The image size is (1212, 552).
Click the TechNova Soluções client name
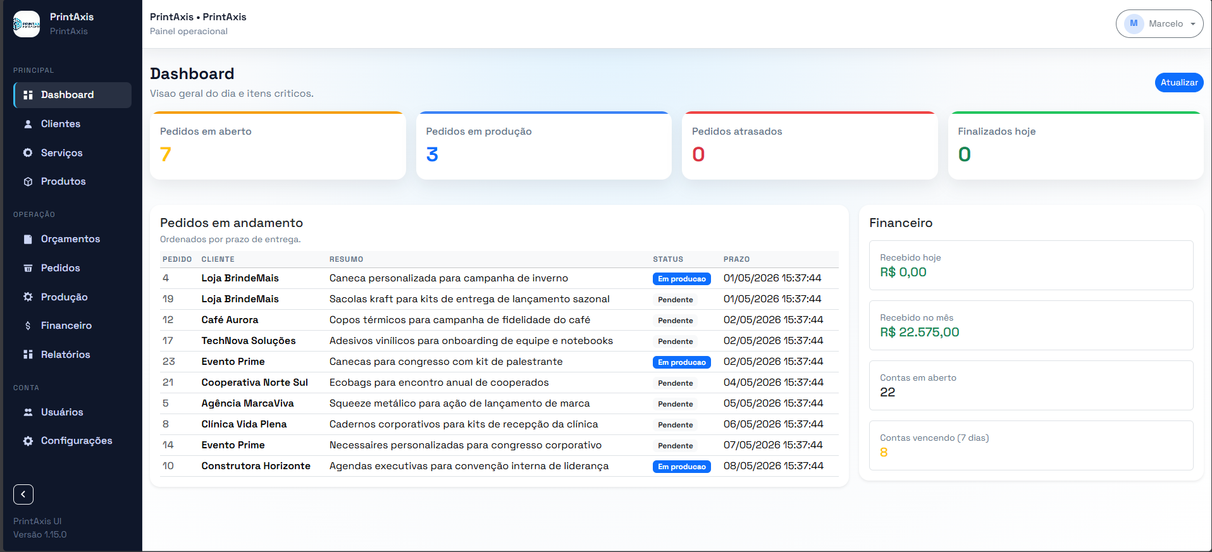249,341
